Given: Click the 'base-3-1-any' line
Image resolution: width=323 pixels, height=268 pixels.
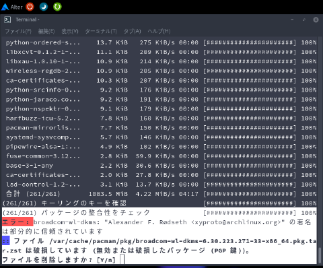Looking at the screenshot, I should 161,166.
